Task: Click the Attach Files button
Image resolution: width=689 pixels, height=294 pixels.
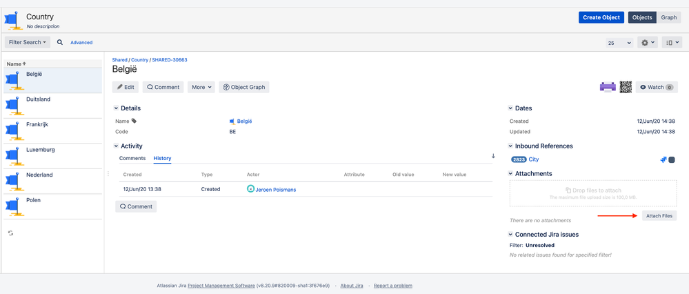Action: [659, 216]
